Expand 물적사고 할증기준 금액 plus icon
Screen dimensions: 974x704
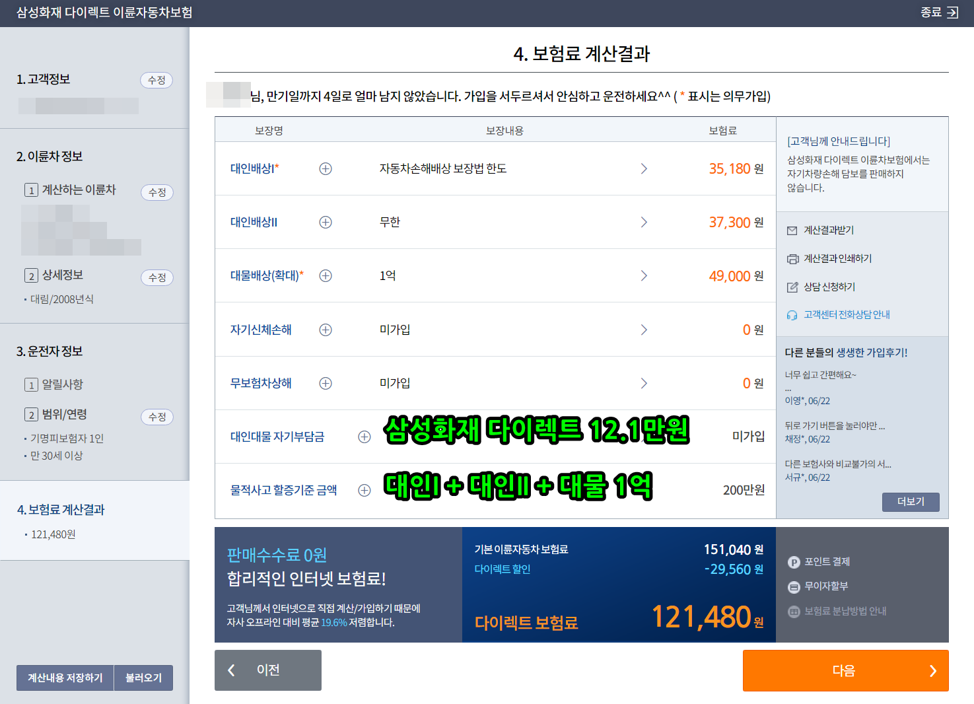click(365, 490)
